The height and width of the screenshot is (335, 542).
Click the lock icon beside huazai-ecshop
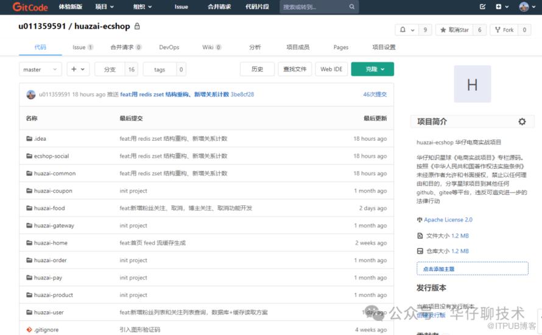point(137,27)
